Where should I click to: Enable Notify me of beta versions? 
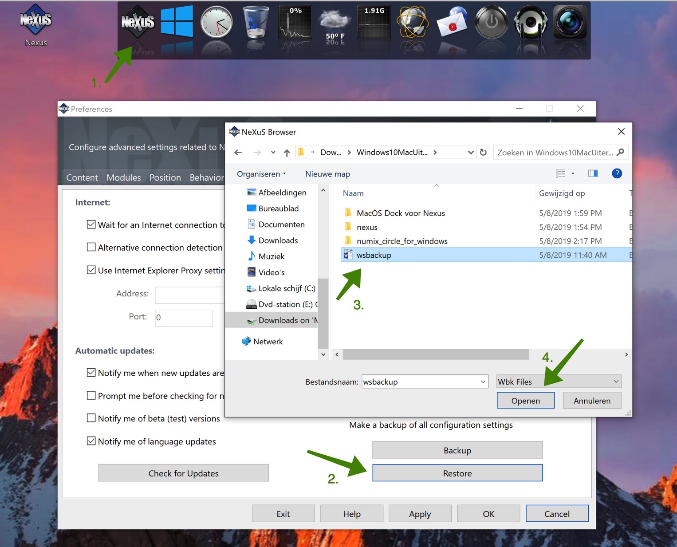click(91, 418)
